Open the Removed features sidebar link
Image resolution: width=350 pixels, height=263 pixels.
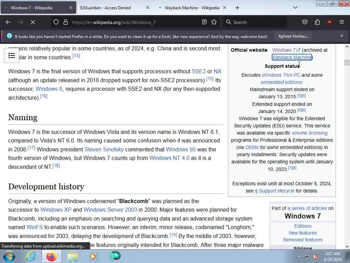[x=303, y=240]
